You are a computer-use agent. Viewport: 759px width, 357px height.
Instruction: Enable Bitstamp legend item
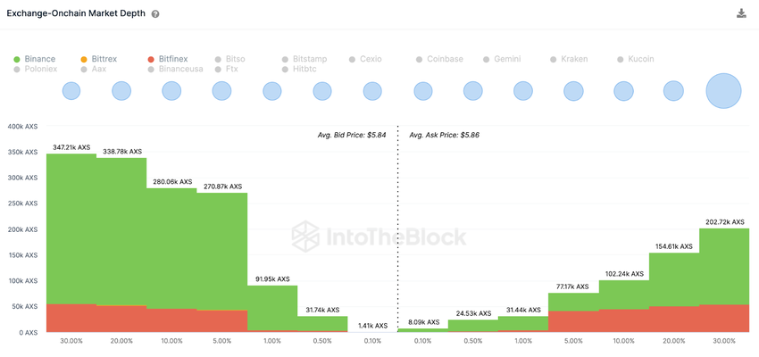(x=309, y=59)
